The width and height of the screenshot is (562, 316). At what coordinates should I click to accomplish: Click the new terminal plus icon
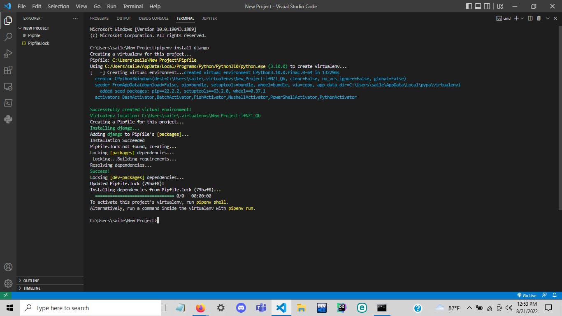coord(516,18)
